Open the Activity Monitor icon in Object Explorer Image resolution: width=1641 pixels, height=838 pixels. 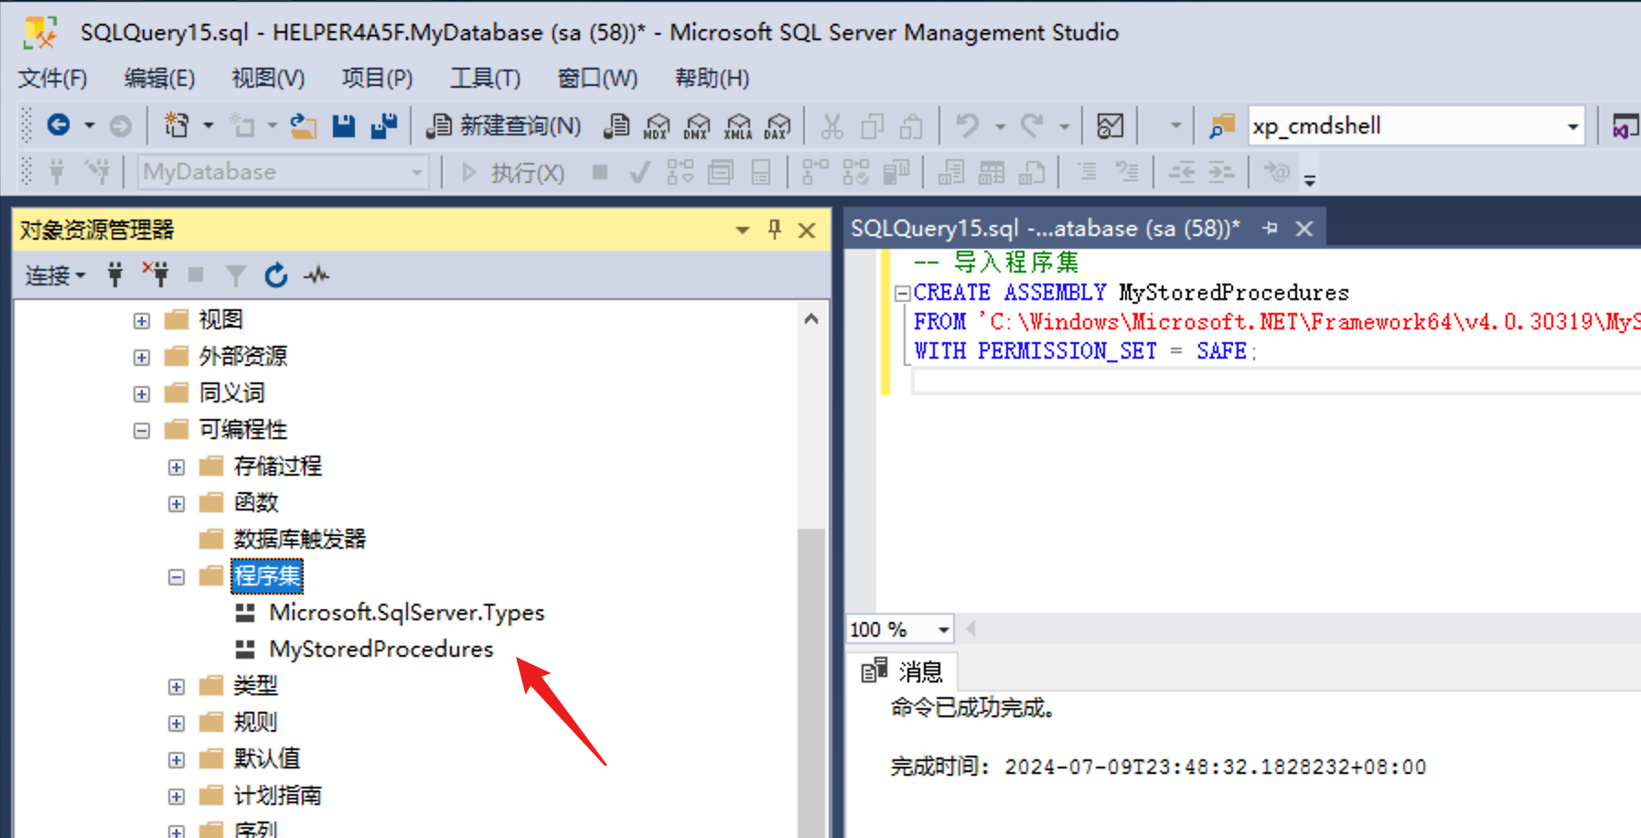click(316, 275)
